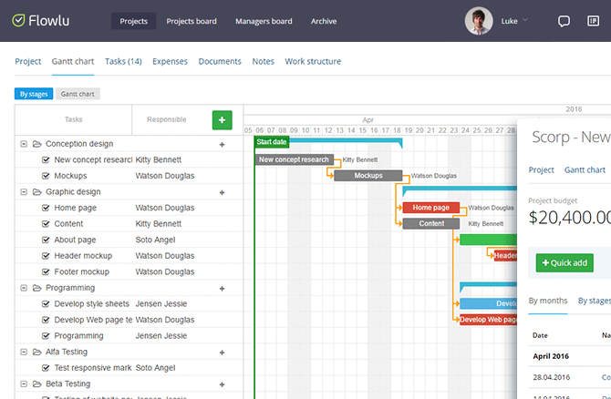Toggle checkbox for Programming task
The height and width of the screenshot is (399, 611).
point(46,336)
